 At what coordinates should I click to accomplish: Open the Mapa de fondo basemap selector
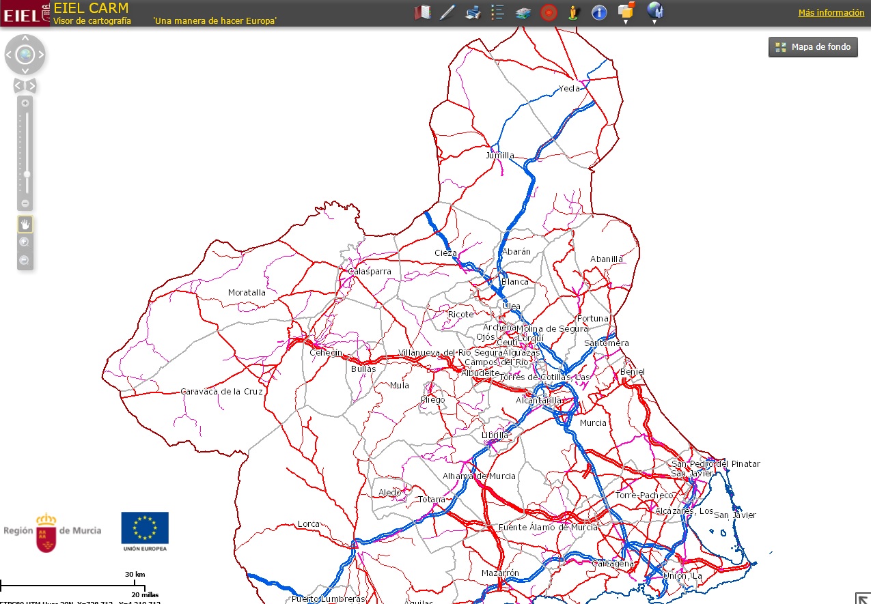click(x=813, y=47)
